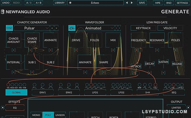Viewport: 191px width, 118px height.
Task: Open the Pulsar generator type dropdown
Action: click(32, 28)
